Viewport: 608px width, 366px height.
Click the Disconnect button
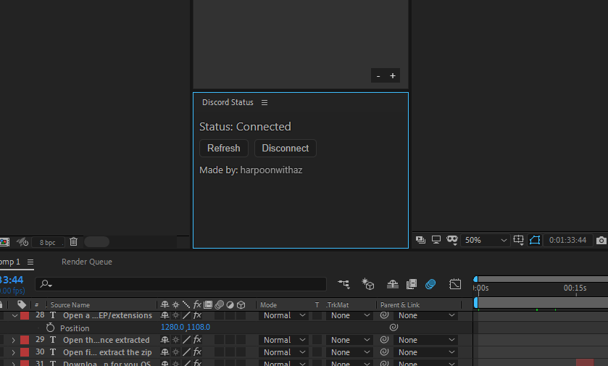(x=285, y=148)
